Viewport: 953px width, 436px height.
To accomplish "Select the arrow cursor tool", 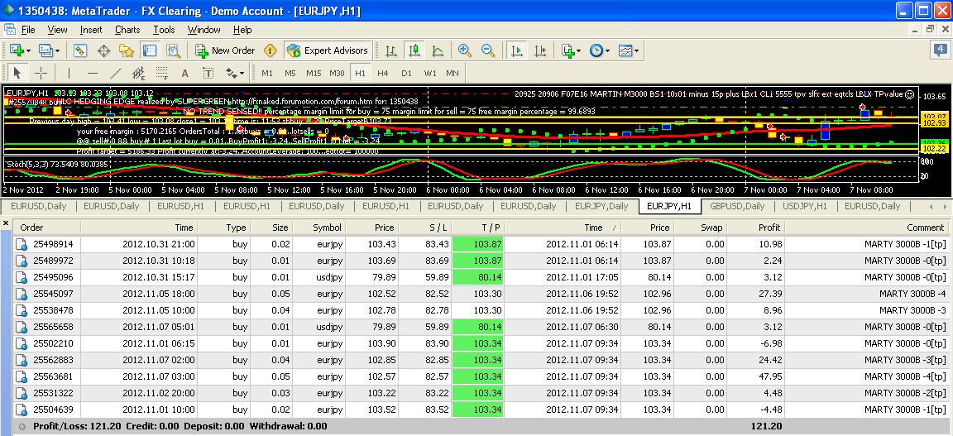I will (x=17, y=73).
